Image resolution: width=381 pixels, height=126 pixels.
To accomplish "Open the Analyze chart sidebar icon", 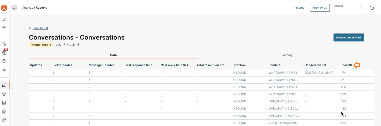I will tap(4, 85).
